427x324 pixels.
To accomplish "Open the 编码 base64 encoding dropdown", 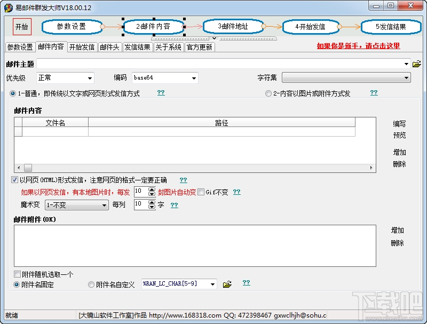I will [x=165, y=78].
